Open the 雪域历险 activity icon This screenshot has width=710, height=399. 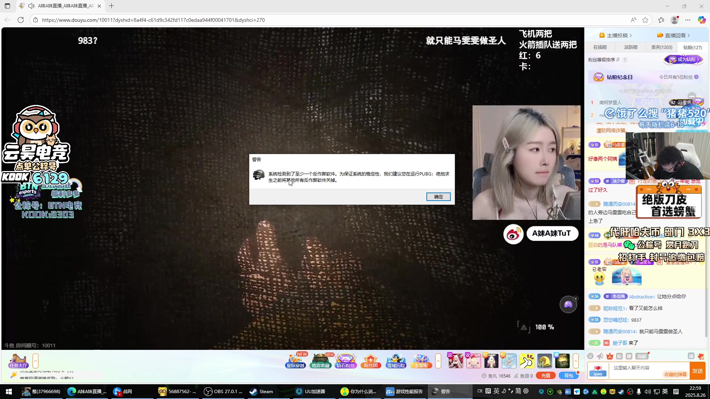pos(396,361)
